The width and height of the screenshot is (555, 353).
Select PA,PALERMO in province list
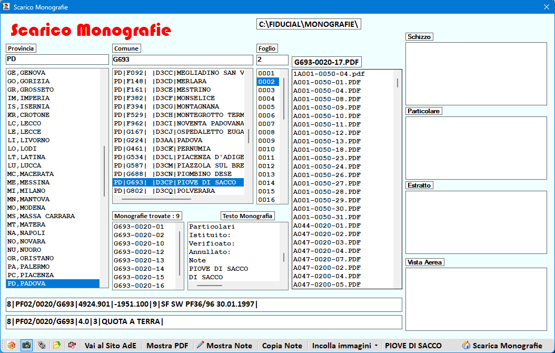53,267
